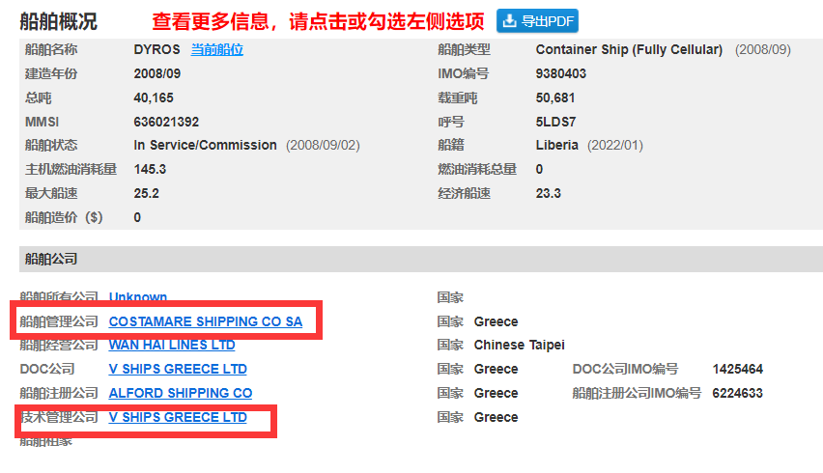The height and width of the screenshot is (473, 823).
Task: Open ALFORD SHIPPING CO registered owner link
Action: click(180, 393)
